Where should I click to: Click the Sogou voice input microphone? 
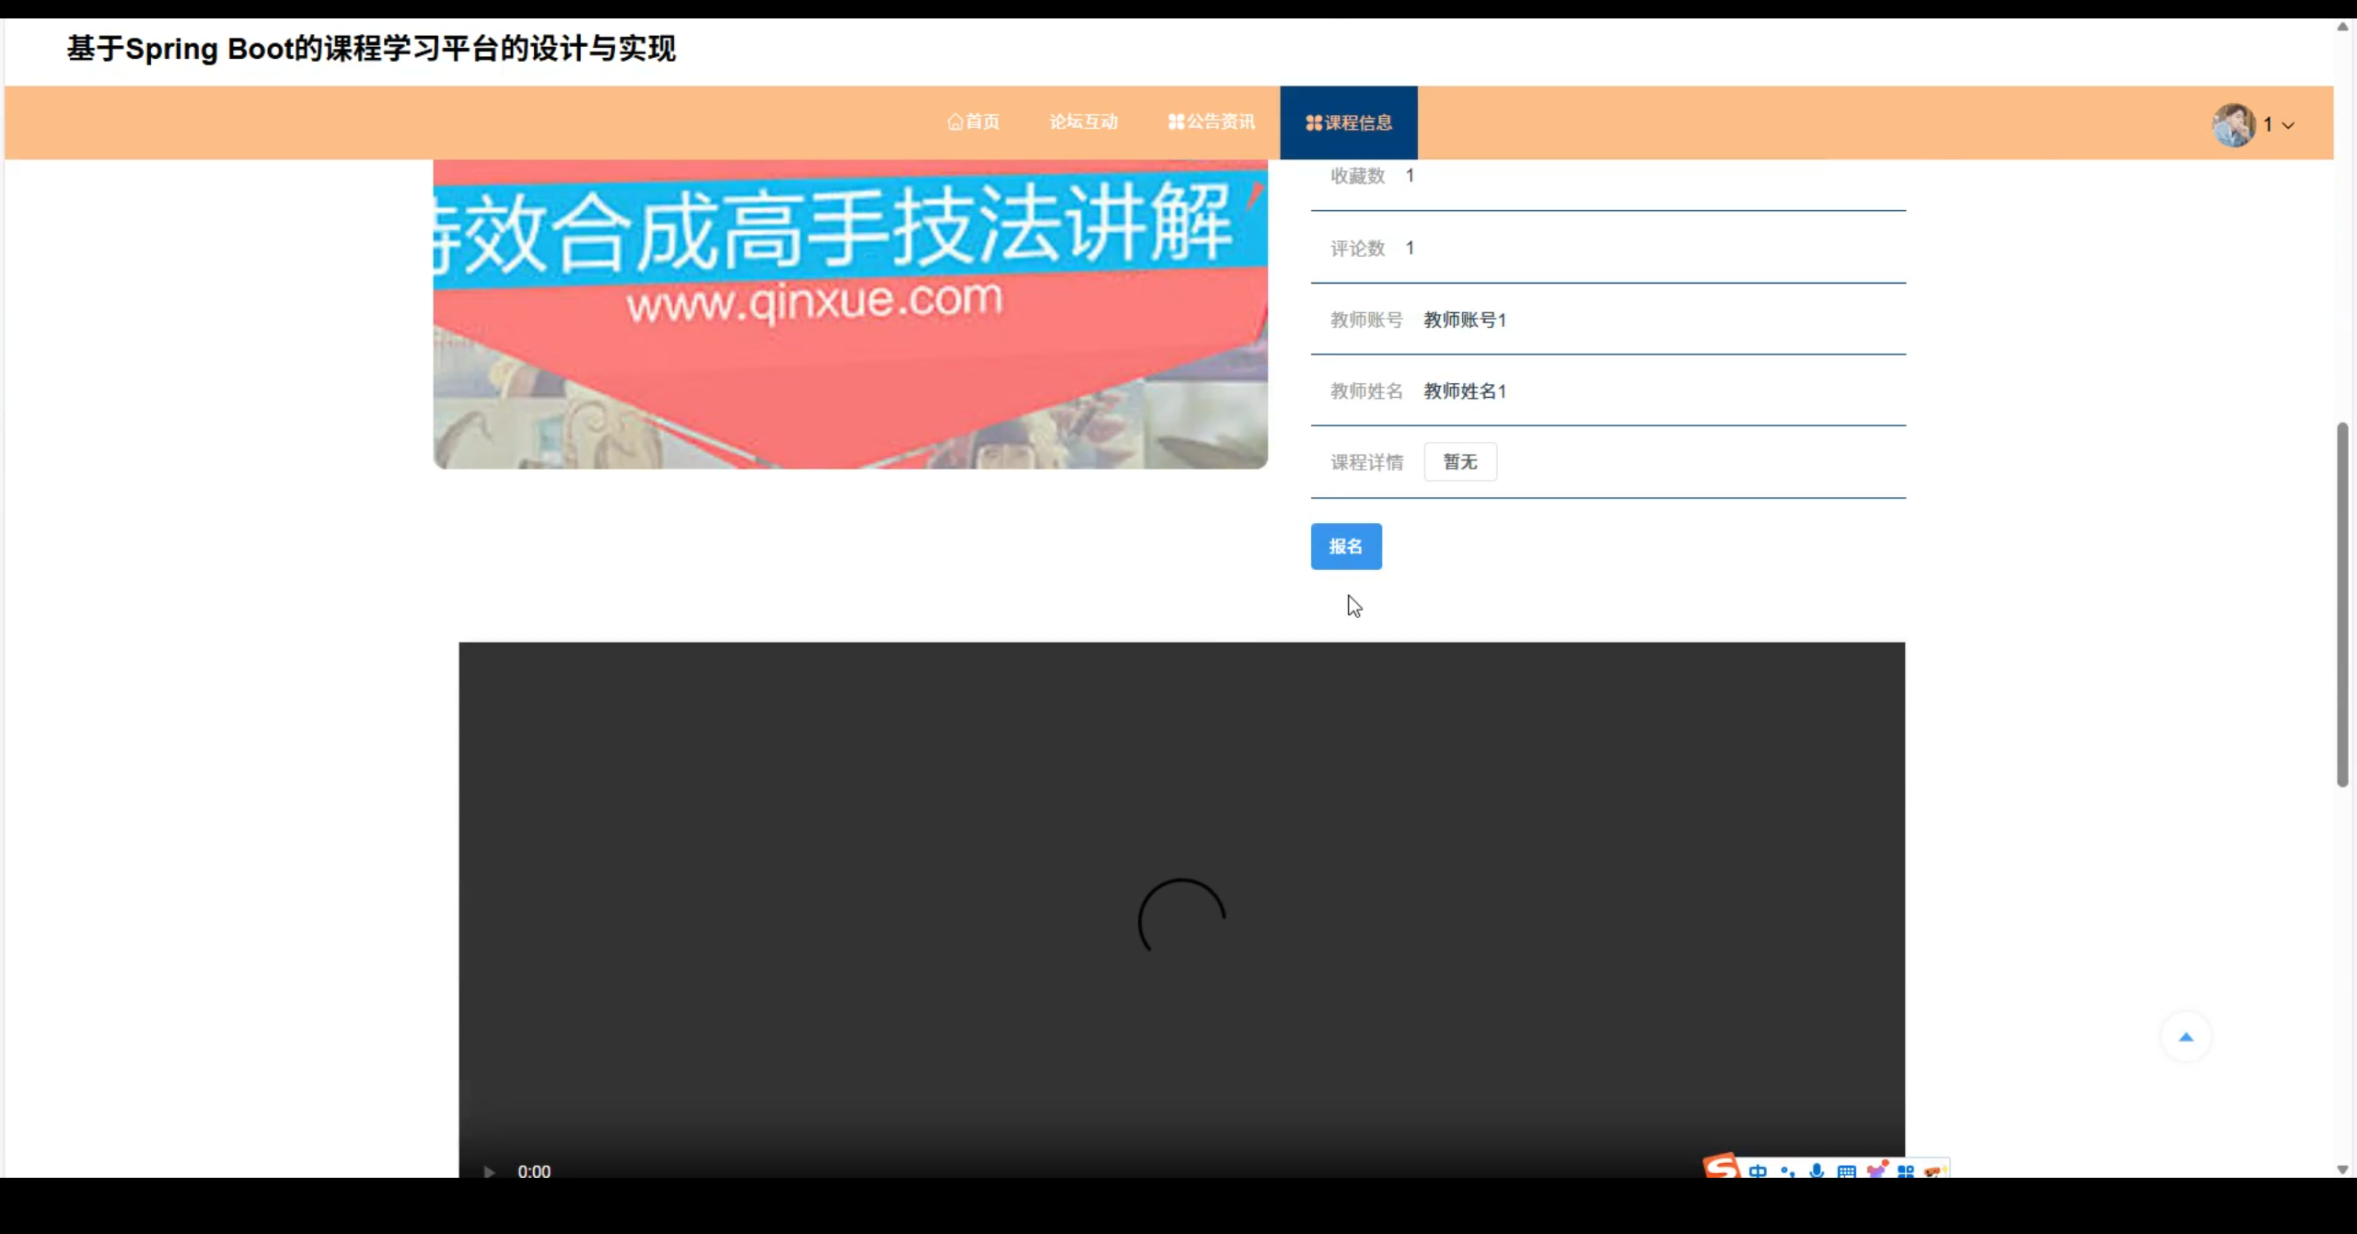(1817, 1171)
